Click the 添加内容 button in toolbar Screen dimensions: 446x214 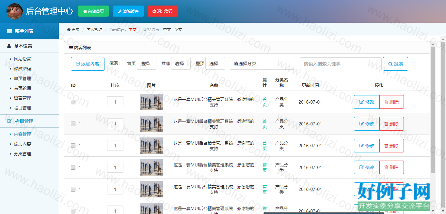[88, 64]
